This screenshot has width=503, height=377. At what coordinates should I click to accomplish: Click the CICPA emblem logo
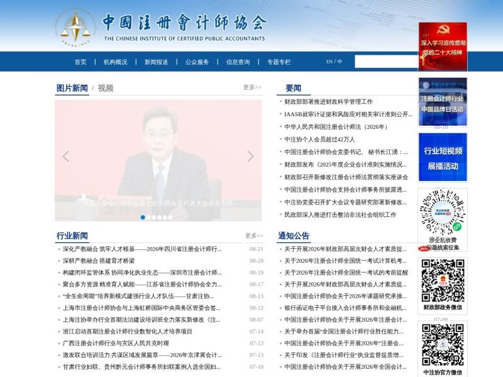(75, 28)
